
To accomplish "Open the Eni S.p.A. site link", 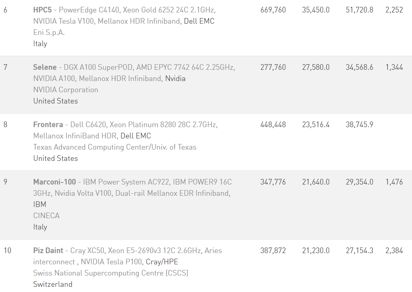I will pos(49,32).
